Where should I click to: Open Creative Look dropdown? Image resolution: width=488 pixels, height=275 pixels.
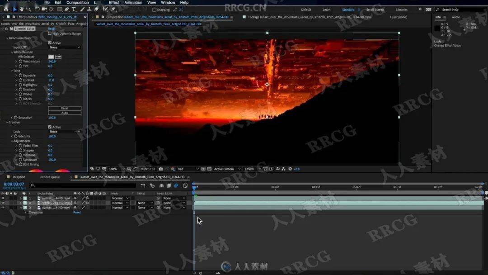tap(65, 132)
